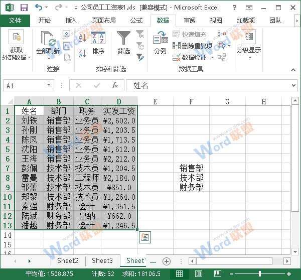This screenshot has height=280, width=301.
Task: Click the Redo arrow icon
Action: coord(58,8)
